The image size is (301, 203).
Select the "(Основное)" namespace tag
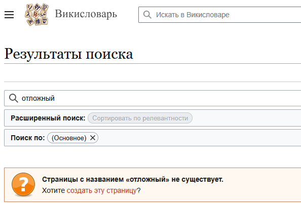[69, 138]
